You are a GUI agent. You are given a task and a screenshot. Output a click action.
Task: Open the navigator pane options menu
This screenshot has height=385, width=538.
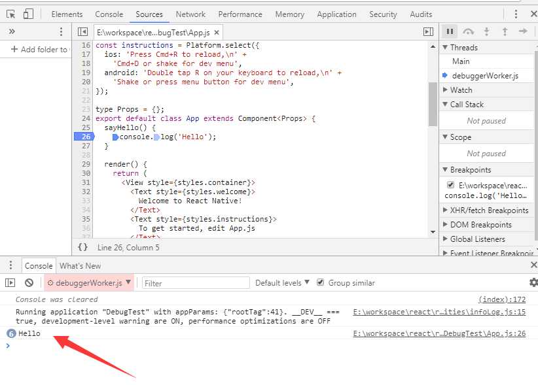click(61, 31)
